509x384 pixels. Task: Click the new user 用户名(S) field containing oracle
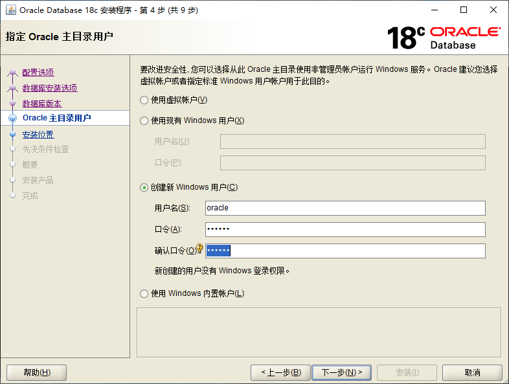pos(345,208)
